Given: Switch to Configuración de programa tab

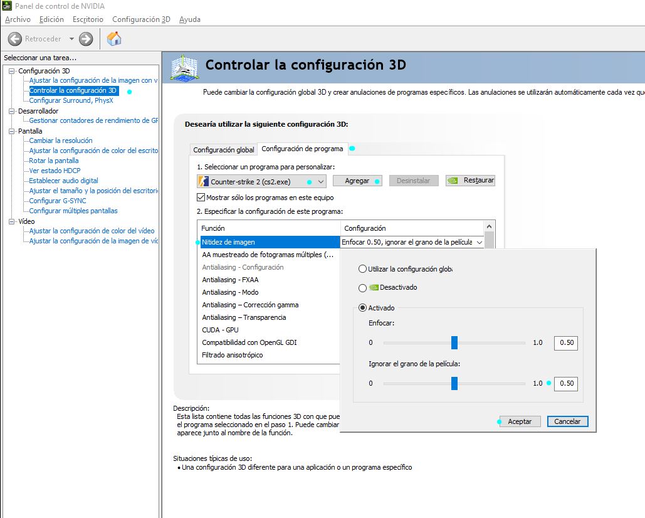Looking at the screenshot, I should coord(302,149).
